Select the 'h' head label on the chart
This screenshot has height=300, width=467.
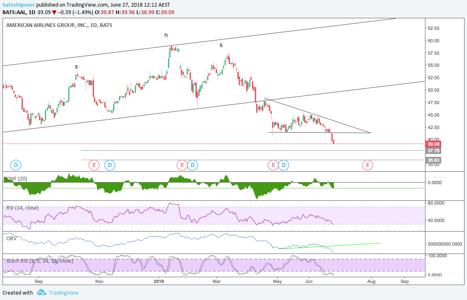pyautogui.click(x=166, y=35)
